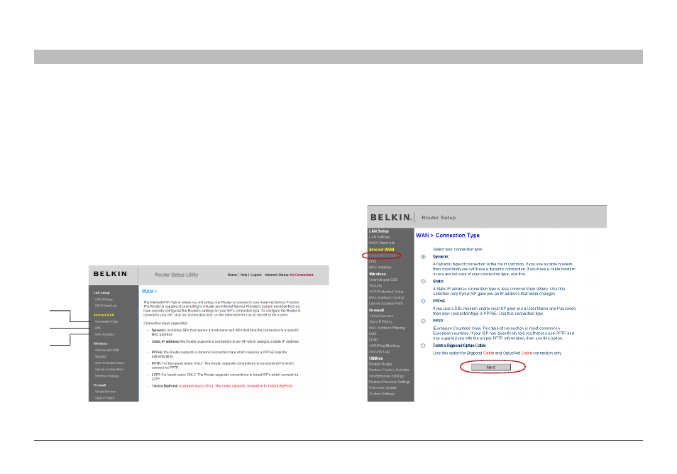677x474 pixels.
Task: Click Wireless heading in Router Setup window sidebar
Action: pyautogui.click(x=378, y=274)
